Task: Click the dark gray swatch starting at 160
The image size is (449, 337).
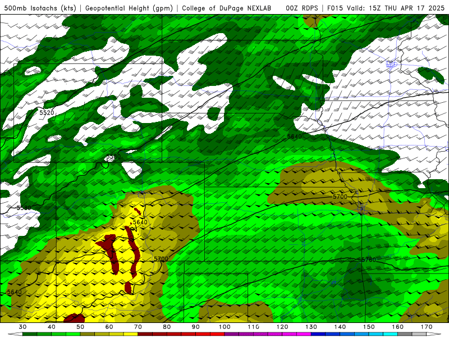Action: (x=405, y=334)
